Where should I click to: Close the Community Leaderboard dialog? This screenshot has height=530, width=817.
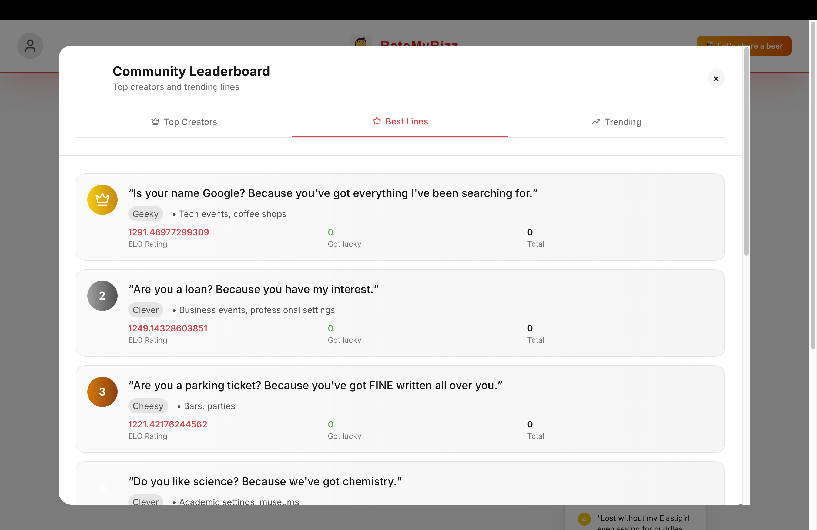pyautogui.click(x=716, y=79)
